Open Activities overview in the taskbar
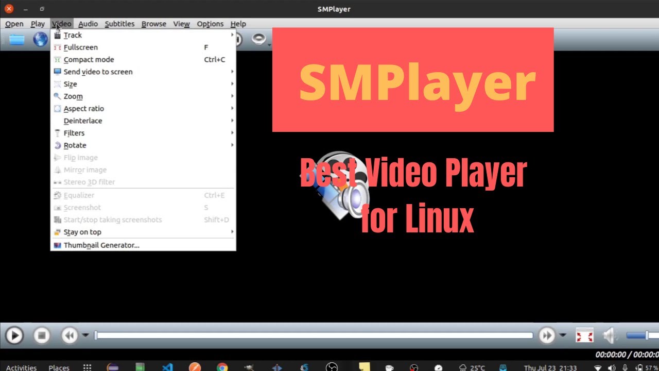The width and height of the screenshot is (659, 371). (x=22, y=367)
